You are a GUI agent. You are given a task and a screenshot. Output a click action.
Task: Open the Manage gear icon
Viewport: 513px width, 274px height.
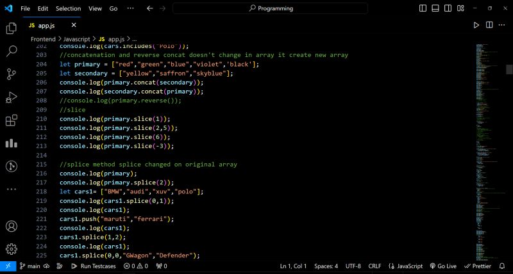click(11, 249)
